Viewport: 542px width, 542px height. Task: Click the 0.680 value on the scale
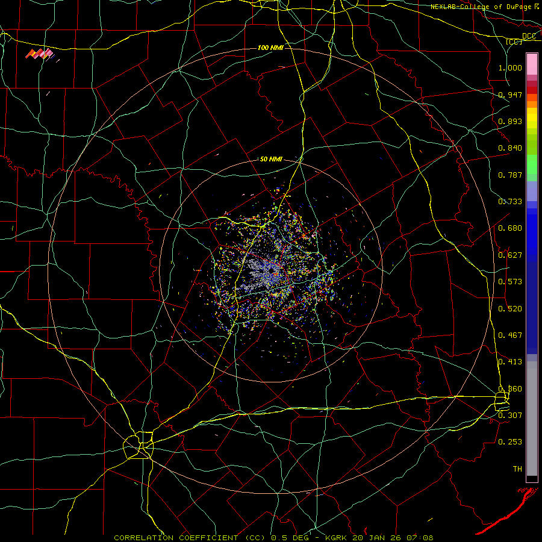click(510, 228)
